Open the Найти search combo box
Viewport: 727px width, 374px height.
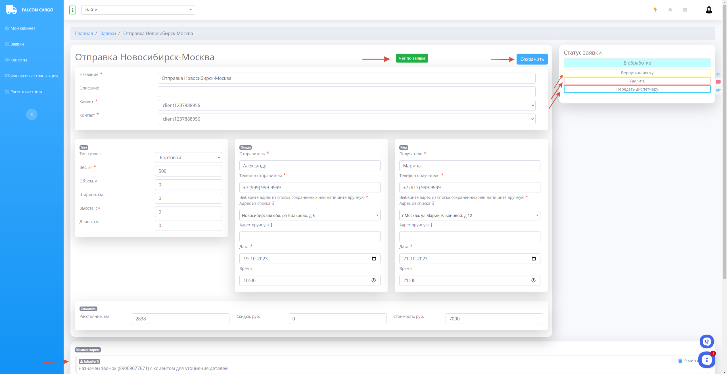(138, 10)
